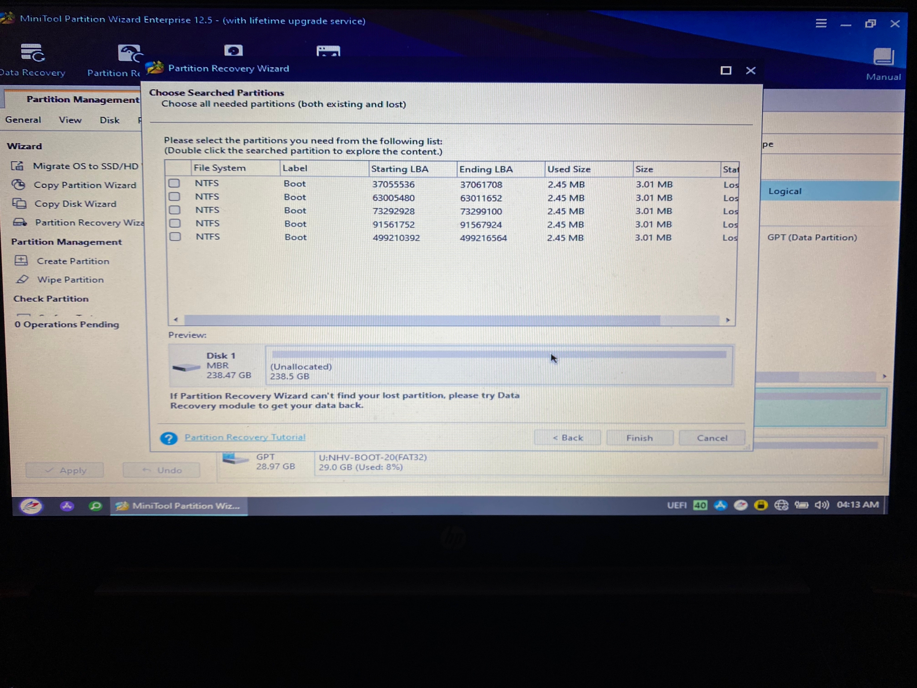Screen dimensions: 917x688
Task: Click the purple taskbar app icon
Action: [67, 506]
